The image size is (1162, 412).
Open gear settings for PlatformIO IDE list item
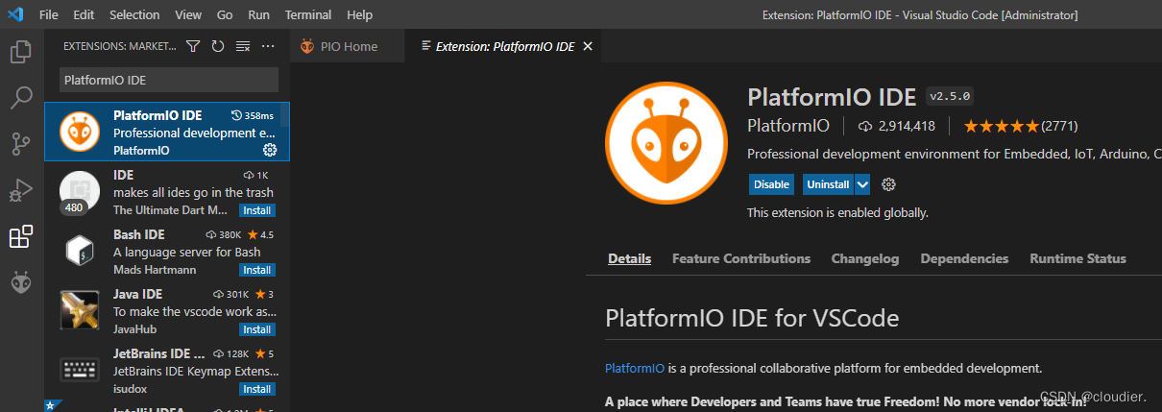pos(270,150)
